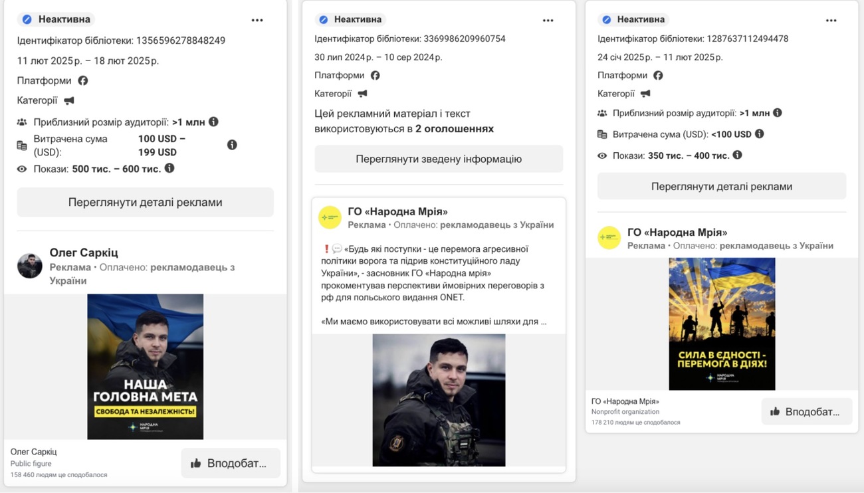Click info icon beside first card's audience size >1 млн
The height and width of the screenshot is (493, 864).
pos(213,122)
